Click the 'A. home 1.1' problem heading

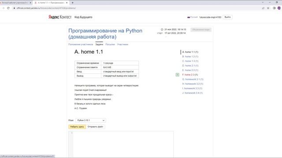[x=89, y=52]
